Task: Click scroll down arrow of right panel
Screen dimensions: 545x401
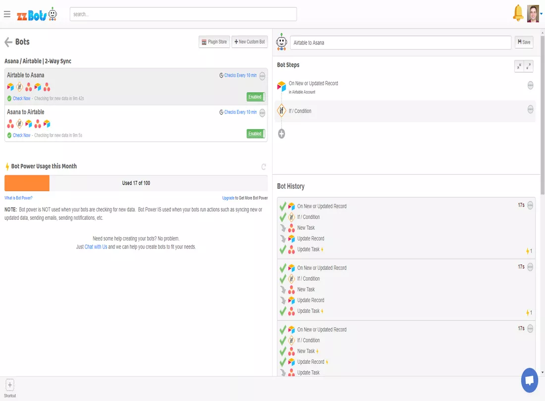Action: click(542, 372)
